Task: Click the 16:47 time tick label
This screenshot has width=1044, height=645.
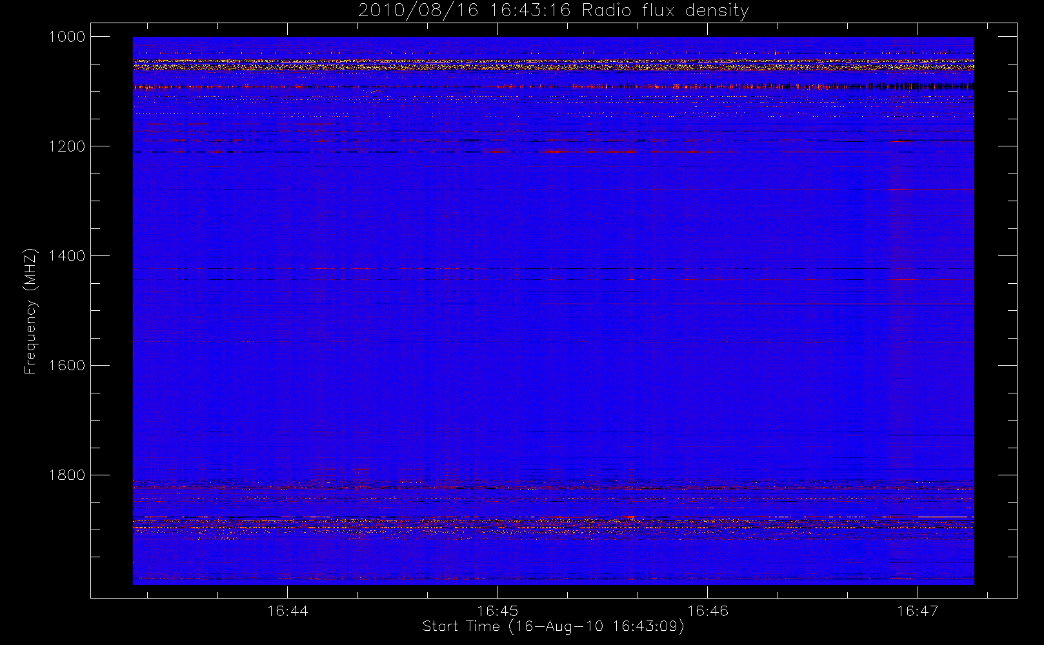Action: (918, 610)
